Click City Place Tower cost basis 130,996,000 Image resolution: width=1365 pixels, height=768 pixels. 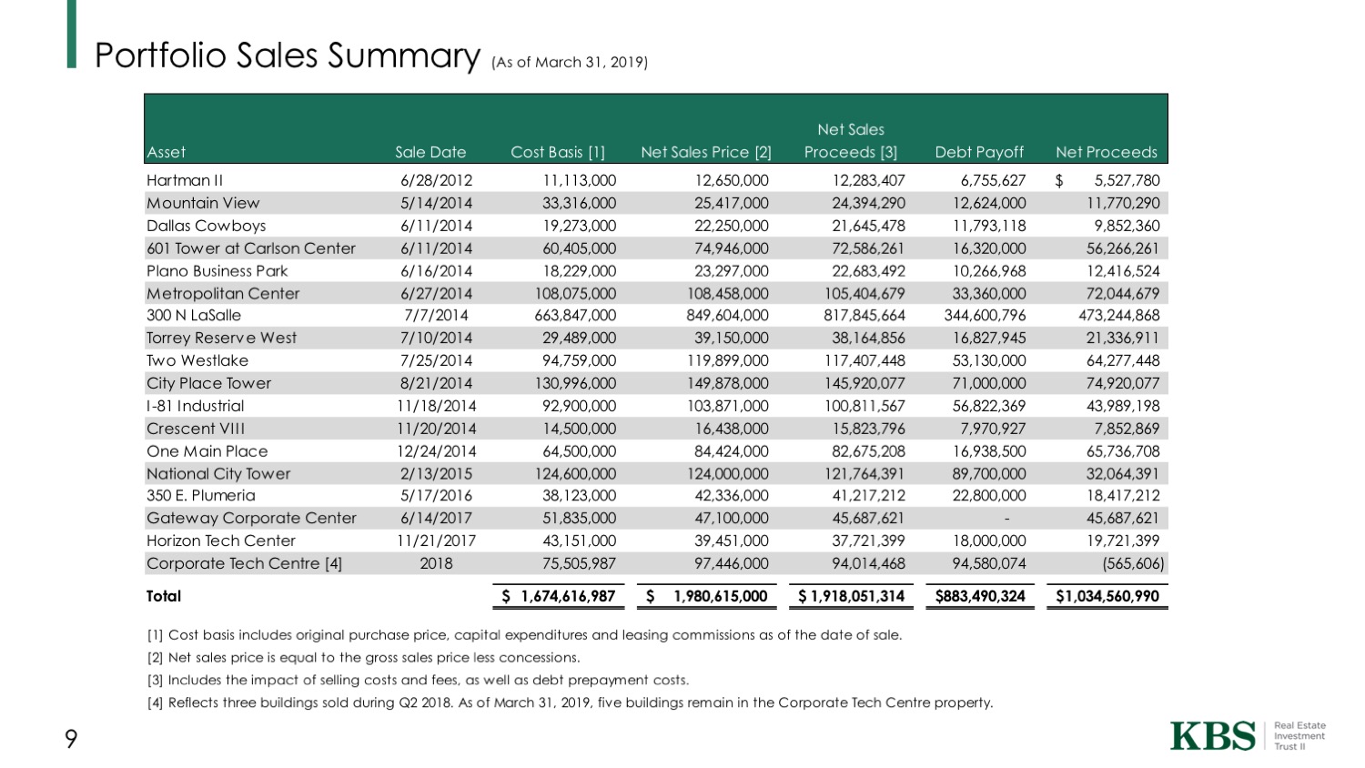pos(575,383)
